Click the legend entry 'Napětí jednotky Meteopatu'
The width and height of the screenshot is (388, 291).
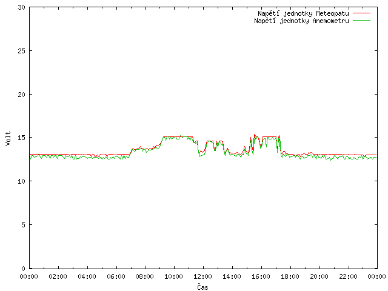(303, 13)
